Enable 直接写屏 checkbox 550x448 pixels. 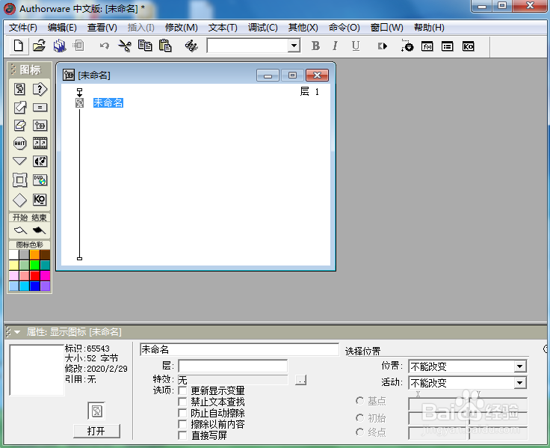(x=182, y=435)
